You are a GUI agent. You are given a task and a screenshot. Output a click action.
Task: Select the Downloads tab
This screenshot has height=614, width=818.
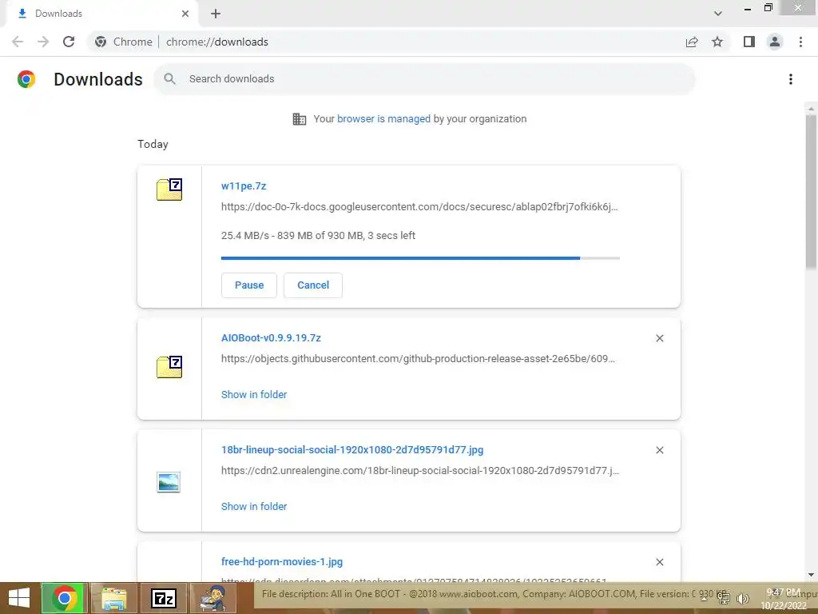101,14
